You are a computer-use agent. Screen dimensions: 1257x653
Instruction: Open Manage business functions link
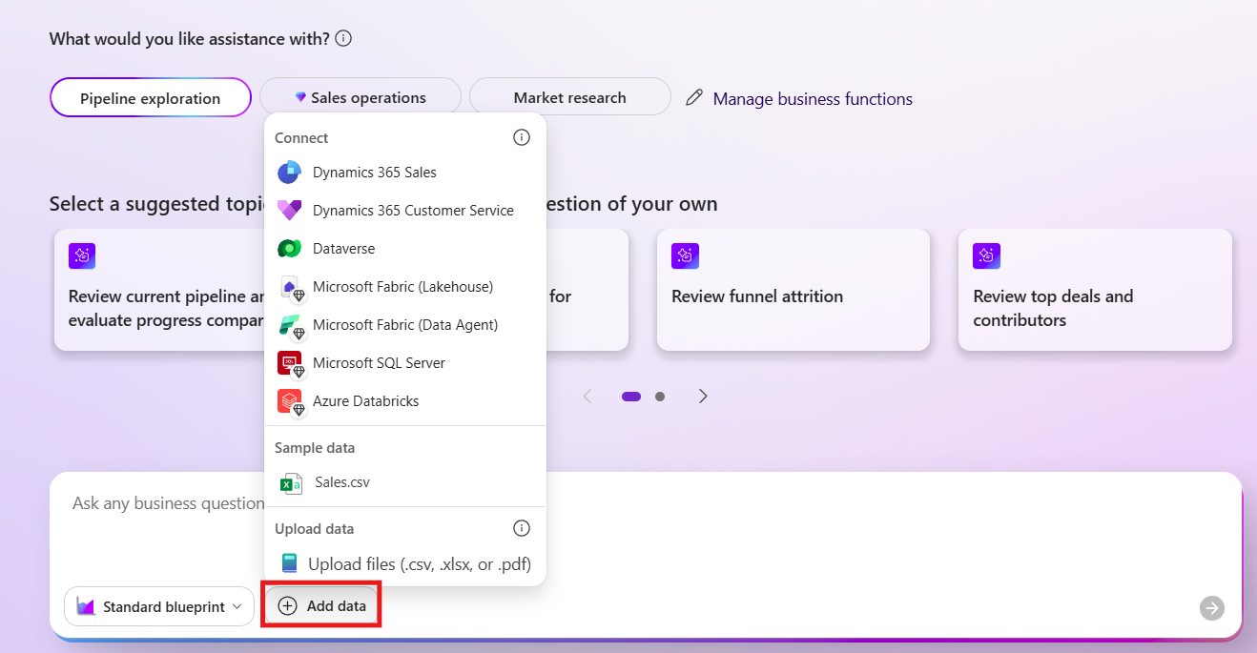click(x=812, y=99)
